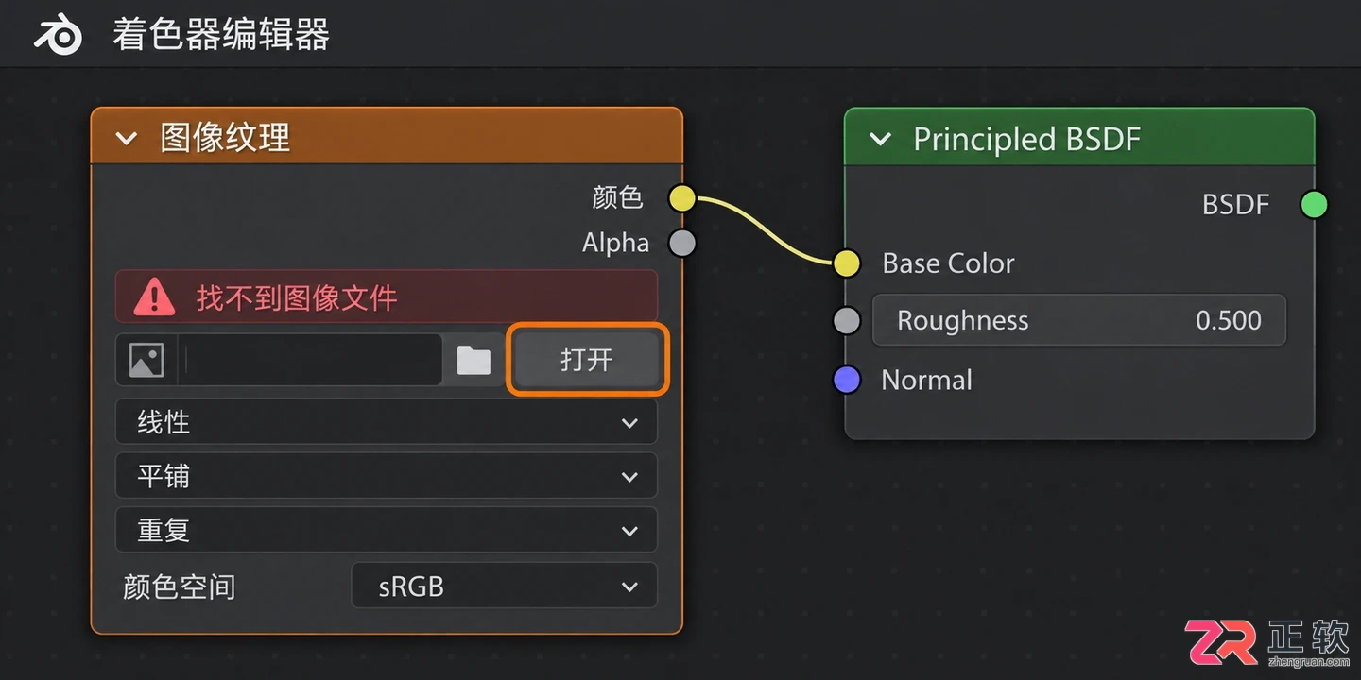Click the 着色器编辑器 title text
Viewport: 1361px width, 680px height.
click(x=221, y=36)
